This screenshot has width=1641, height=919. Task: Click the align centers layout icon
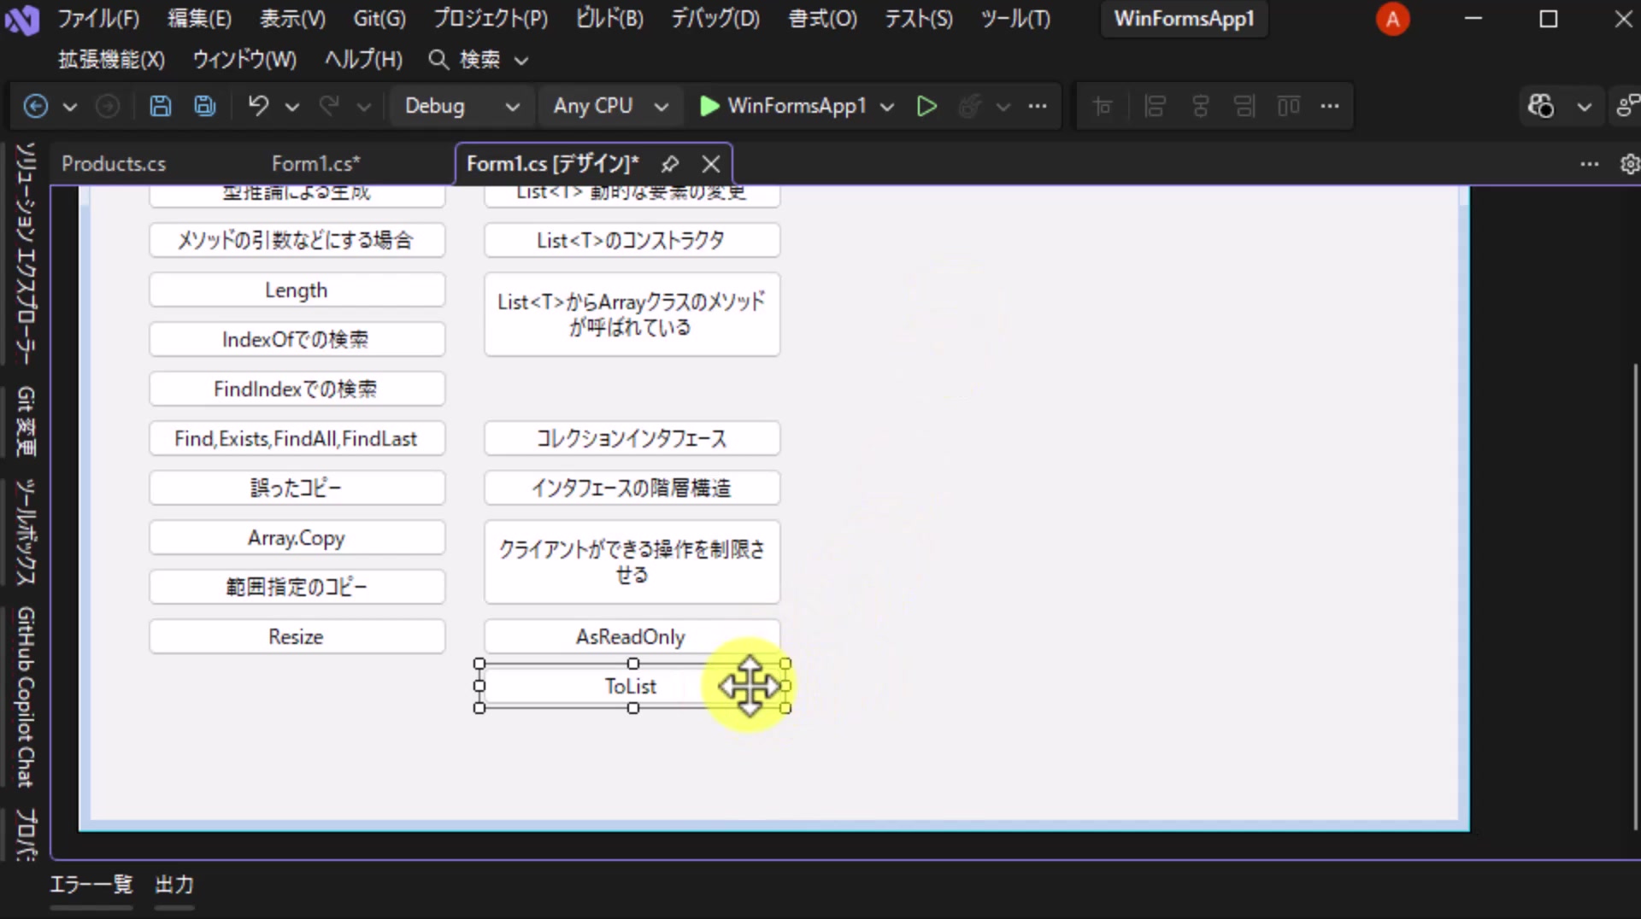pos(1201,106)
